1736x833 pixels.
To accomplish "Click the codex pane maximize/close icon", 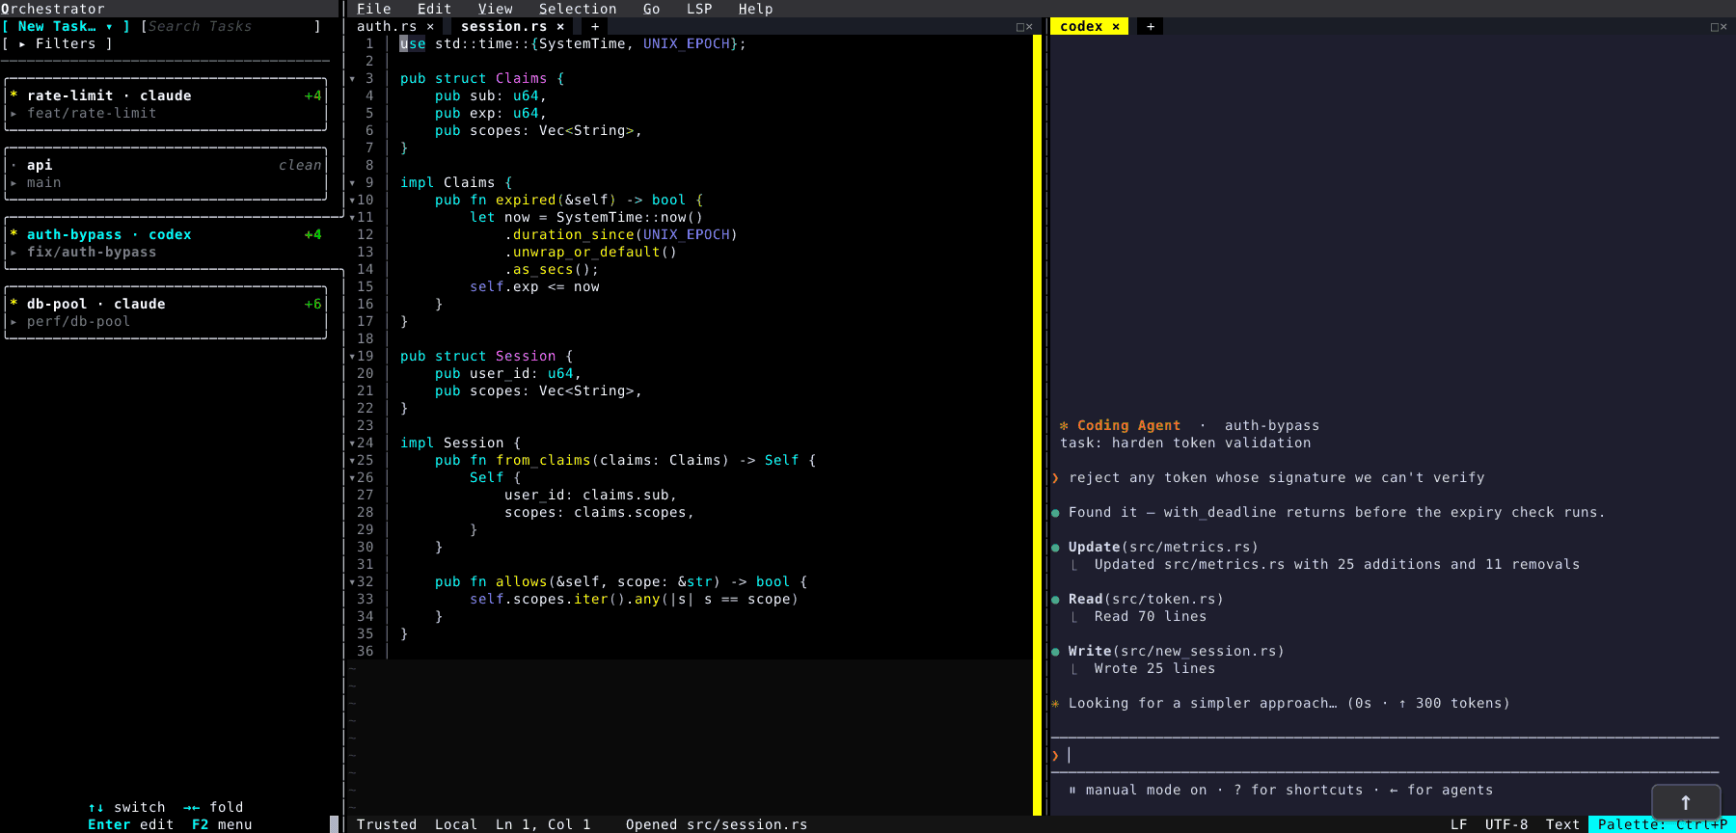I will (x=1719, y=26).
